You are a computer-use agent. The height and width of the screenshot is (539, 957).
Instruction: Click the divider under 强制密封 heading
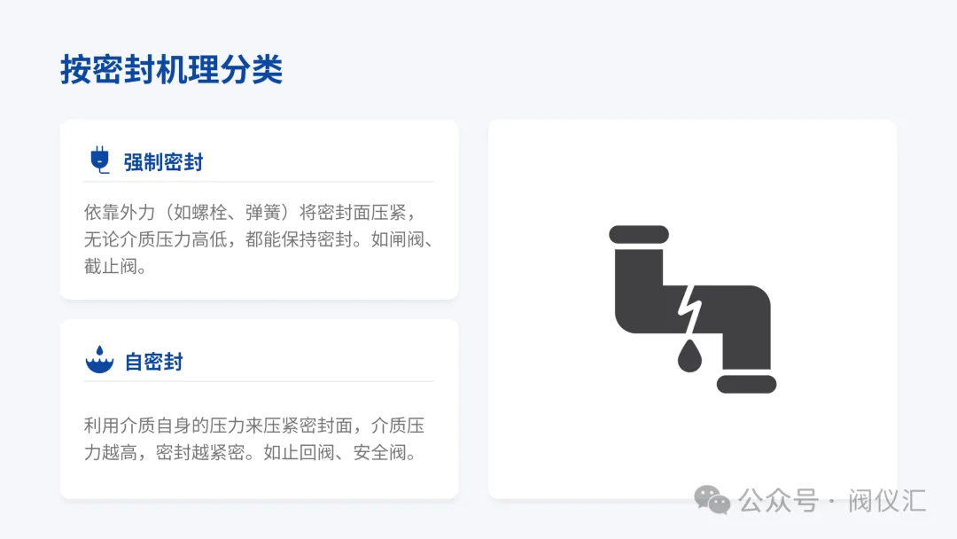tap(259, 182)
